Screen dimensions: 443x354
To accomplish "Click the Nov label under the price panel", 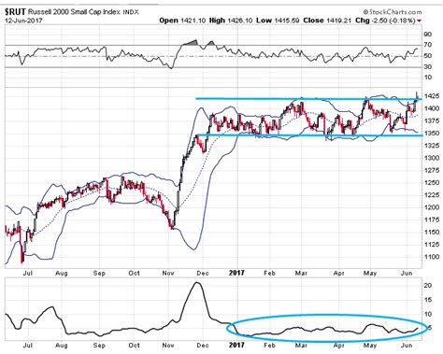I will 168,273.
